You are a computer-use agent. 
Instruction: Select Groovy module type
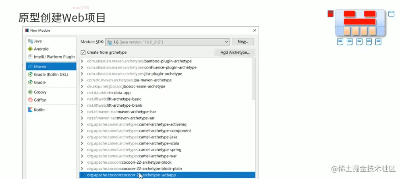(x=51, y=92)
